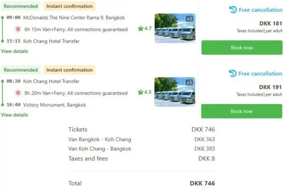Screen dimensions: 284x189
Task: Select the Van Bangkok - Koh Chang line
Action: tap(100, 139)
